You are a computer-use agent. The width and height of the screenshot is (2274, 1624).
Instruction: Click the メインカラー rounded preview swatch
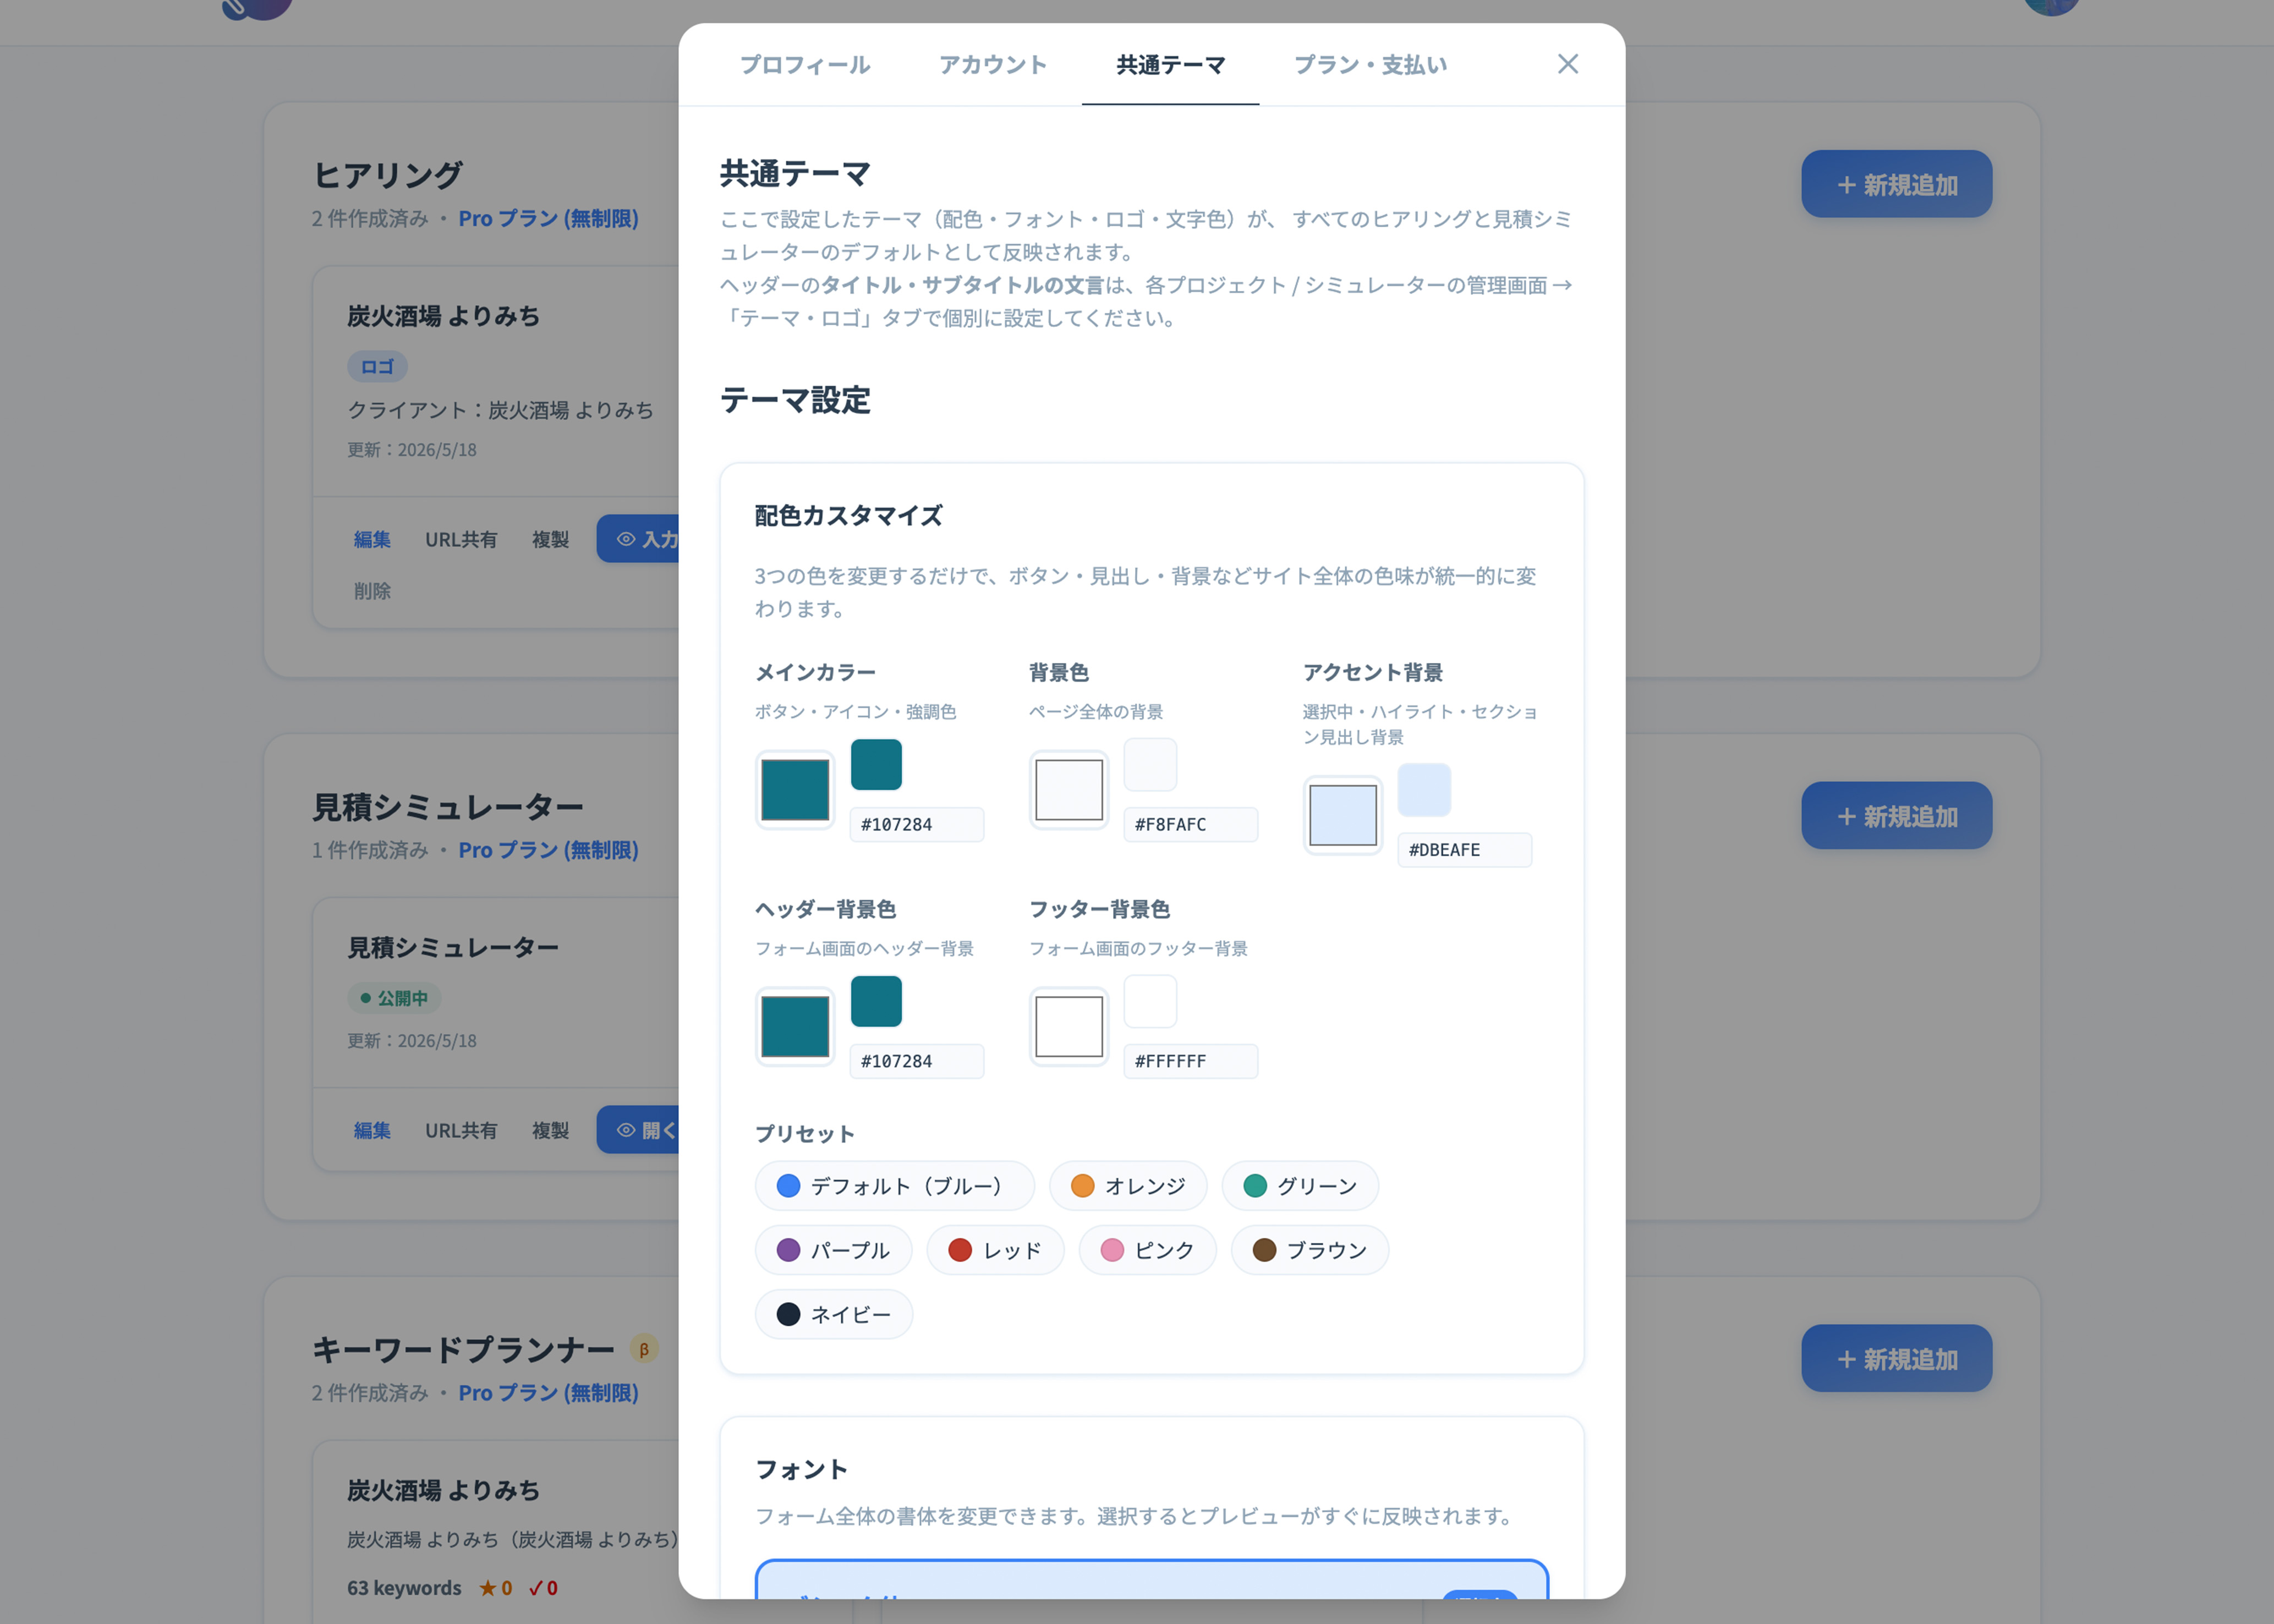876,765
